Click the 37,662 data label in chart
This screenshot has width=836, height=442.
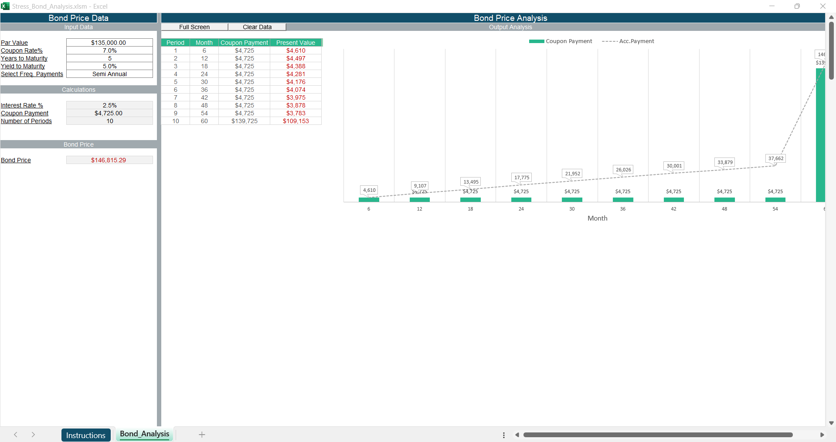775,158
